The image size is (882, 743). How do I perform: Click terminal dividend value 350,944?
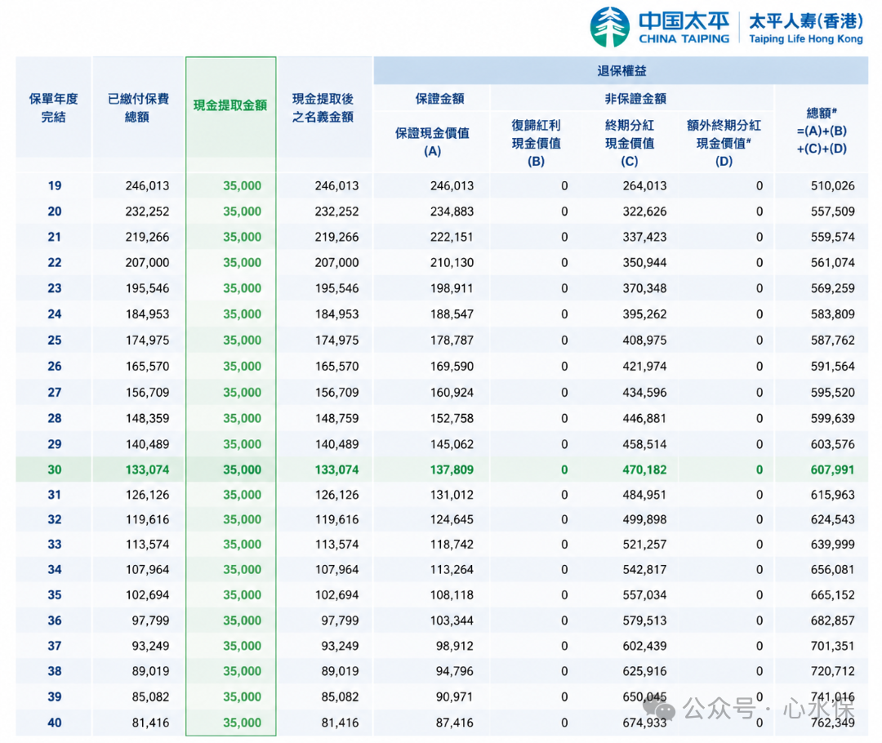pos(644,263)
